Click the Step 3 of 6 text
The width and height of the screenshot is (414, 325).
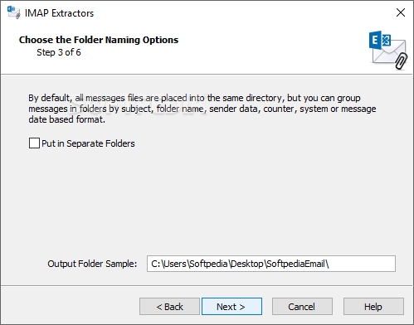tap(59, 52)
